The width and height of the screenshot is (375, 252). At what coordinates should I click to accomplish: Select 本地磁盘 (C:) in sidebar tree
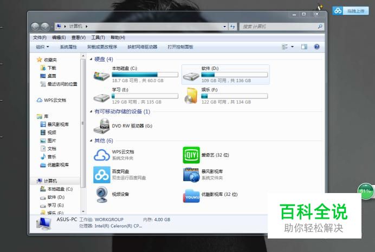click(x=56, y=189)
